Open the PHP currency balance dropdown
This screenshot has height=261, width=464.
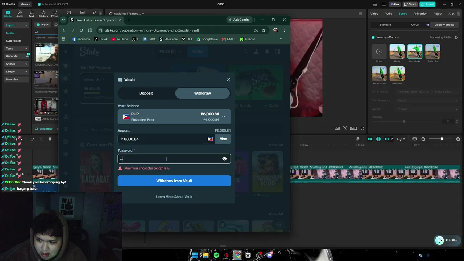point(174,117)
